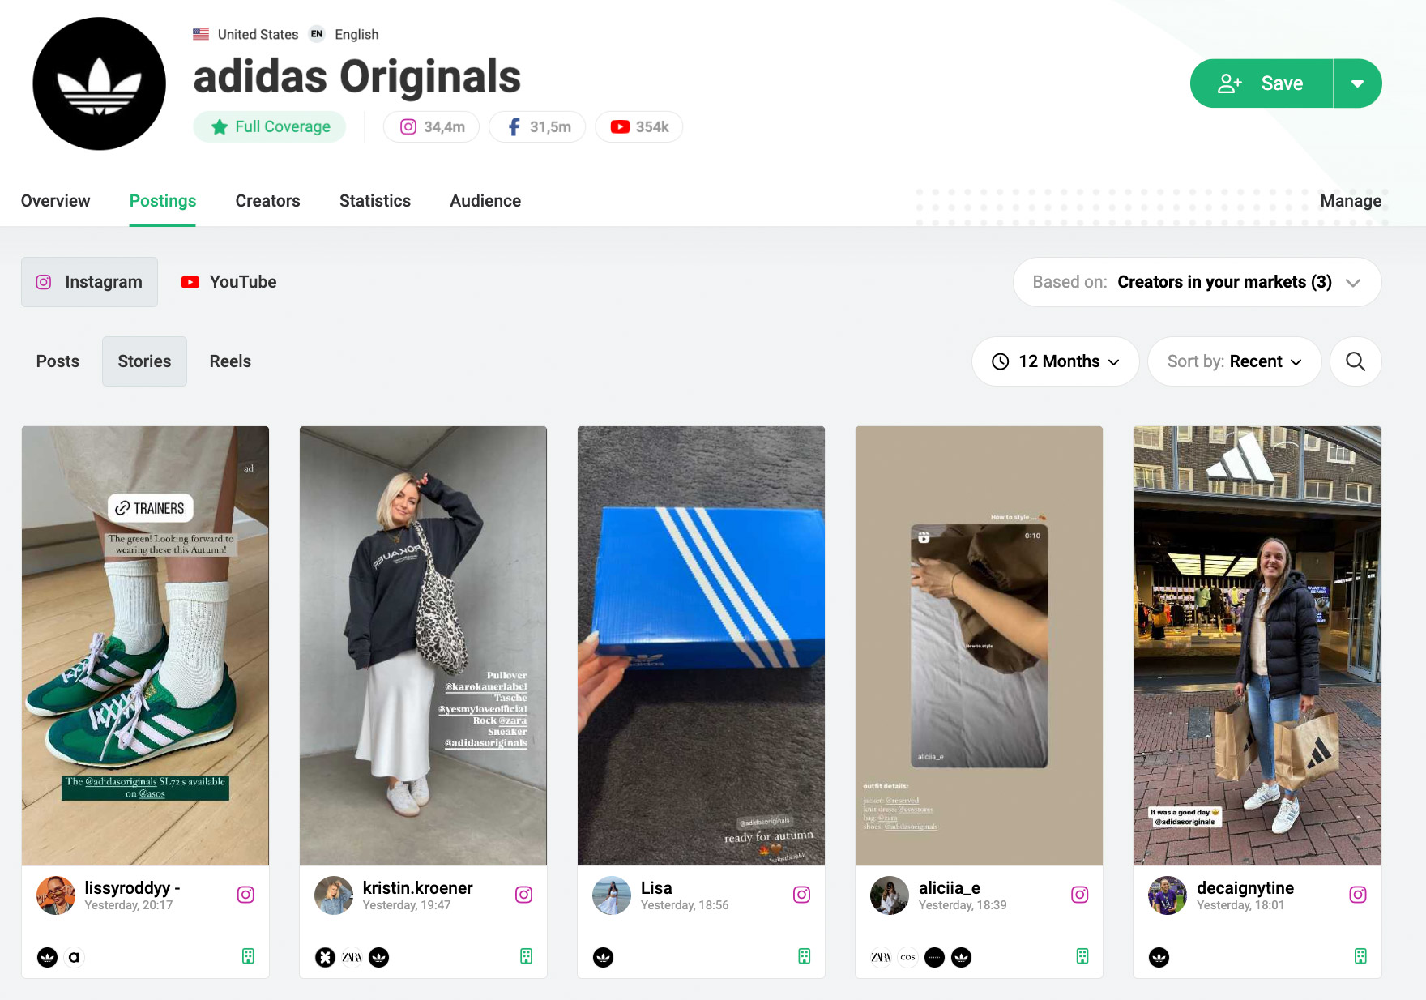Switch to the Creators tab
Viewport: 1426px width, 1000px height.
click(267, 201)
